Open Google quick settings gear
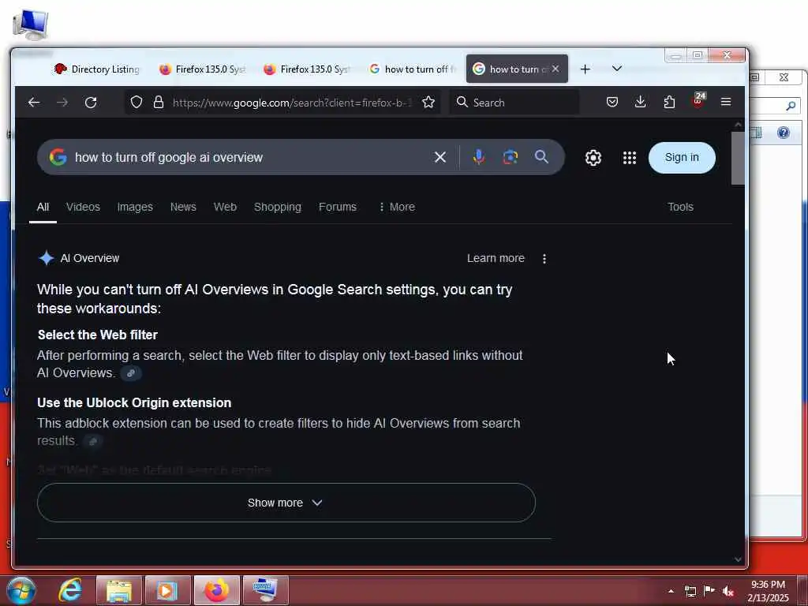 [593, 158]
